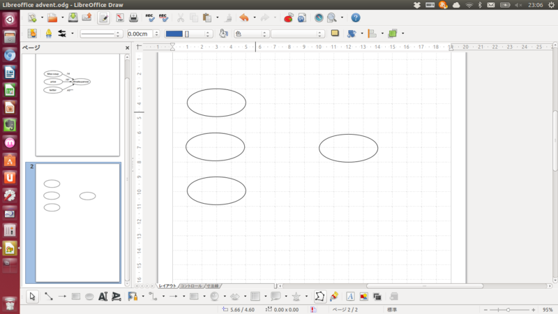Undo the last action
Viewport: 558px width, 314px height.
[x=244, y=17]
